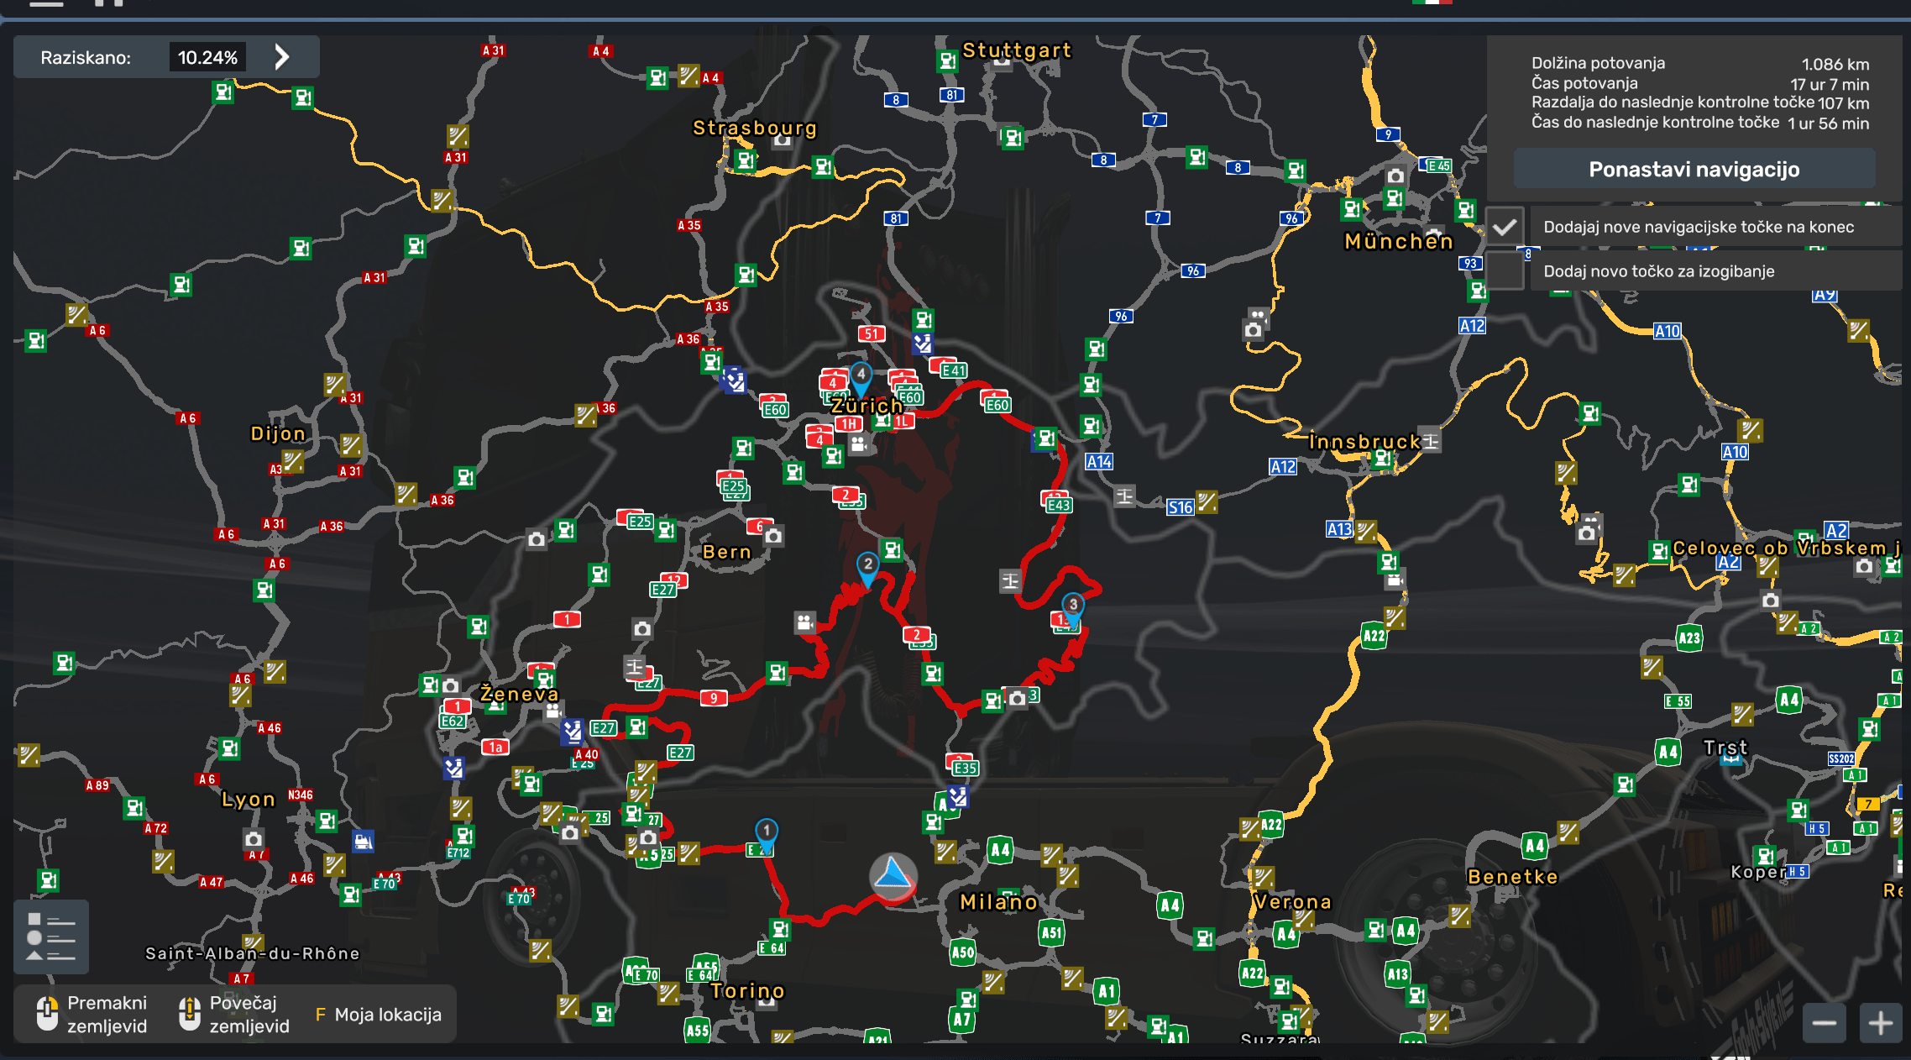
Task: Click the Milano city label
Action: click(998, 902)
